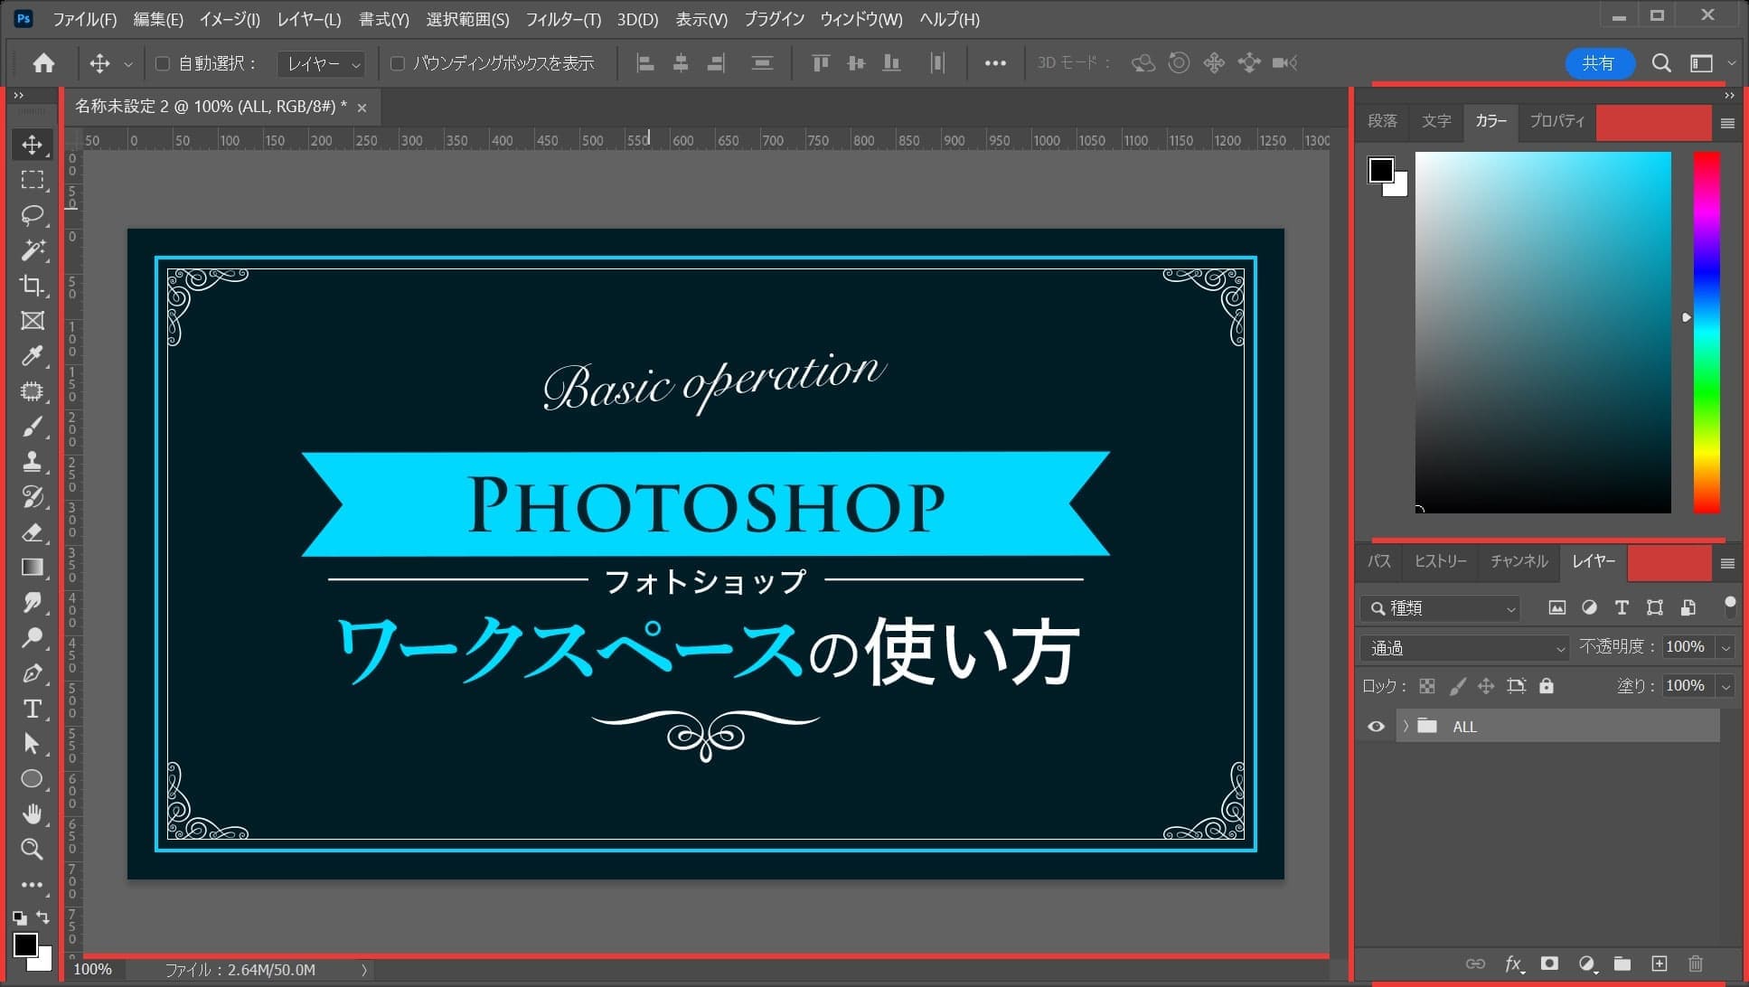The image size is (1749, 987).
Task: Select the Brush tool
Action: point(32,427)
